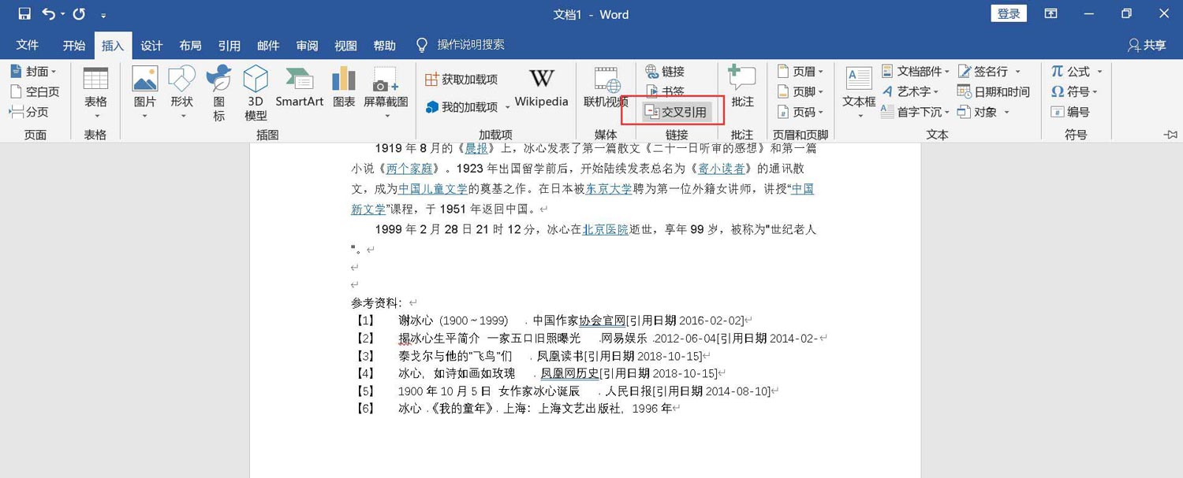The image size is (1183, 478).
Task: Click the 操作说明搜索 search box
Action: pyautogui.click(x=471, y=45)
